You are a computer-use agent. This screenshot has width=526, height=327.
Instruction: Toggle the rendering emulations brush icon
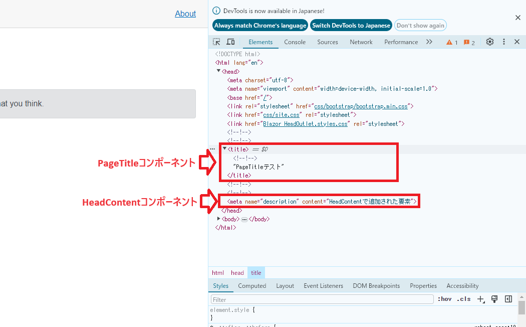(494, 299)
